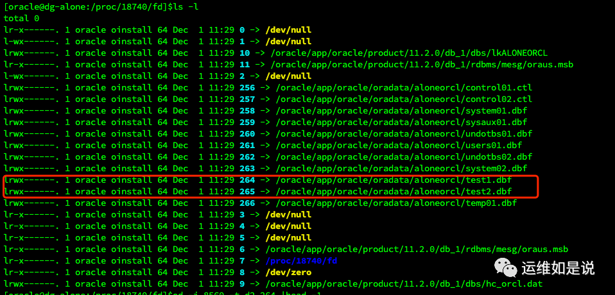Click /dev/null on descriptor 4 row

[288, 226]
